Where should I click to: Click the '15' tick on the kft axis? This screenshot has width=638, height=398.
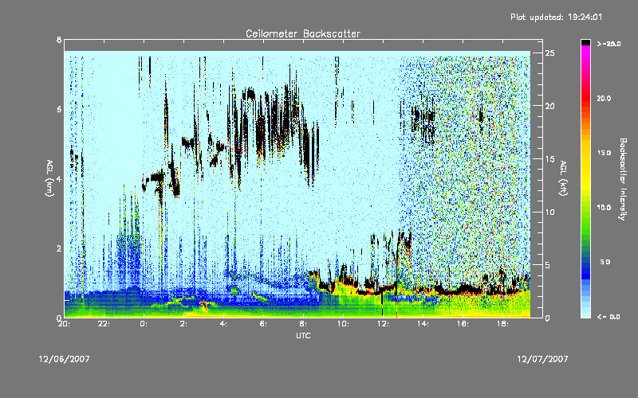pos(550,159)
